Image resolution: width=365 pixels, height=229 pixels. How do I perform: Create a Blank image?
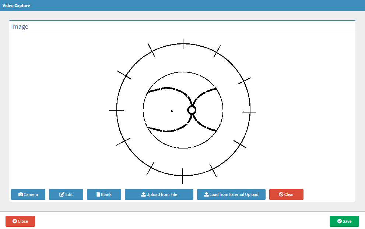click(x=104, y=194)
